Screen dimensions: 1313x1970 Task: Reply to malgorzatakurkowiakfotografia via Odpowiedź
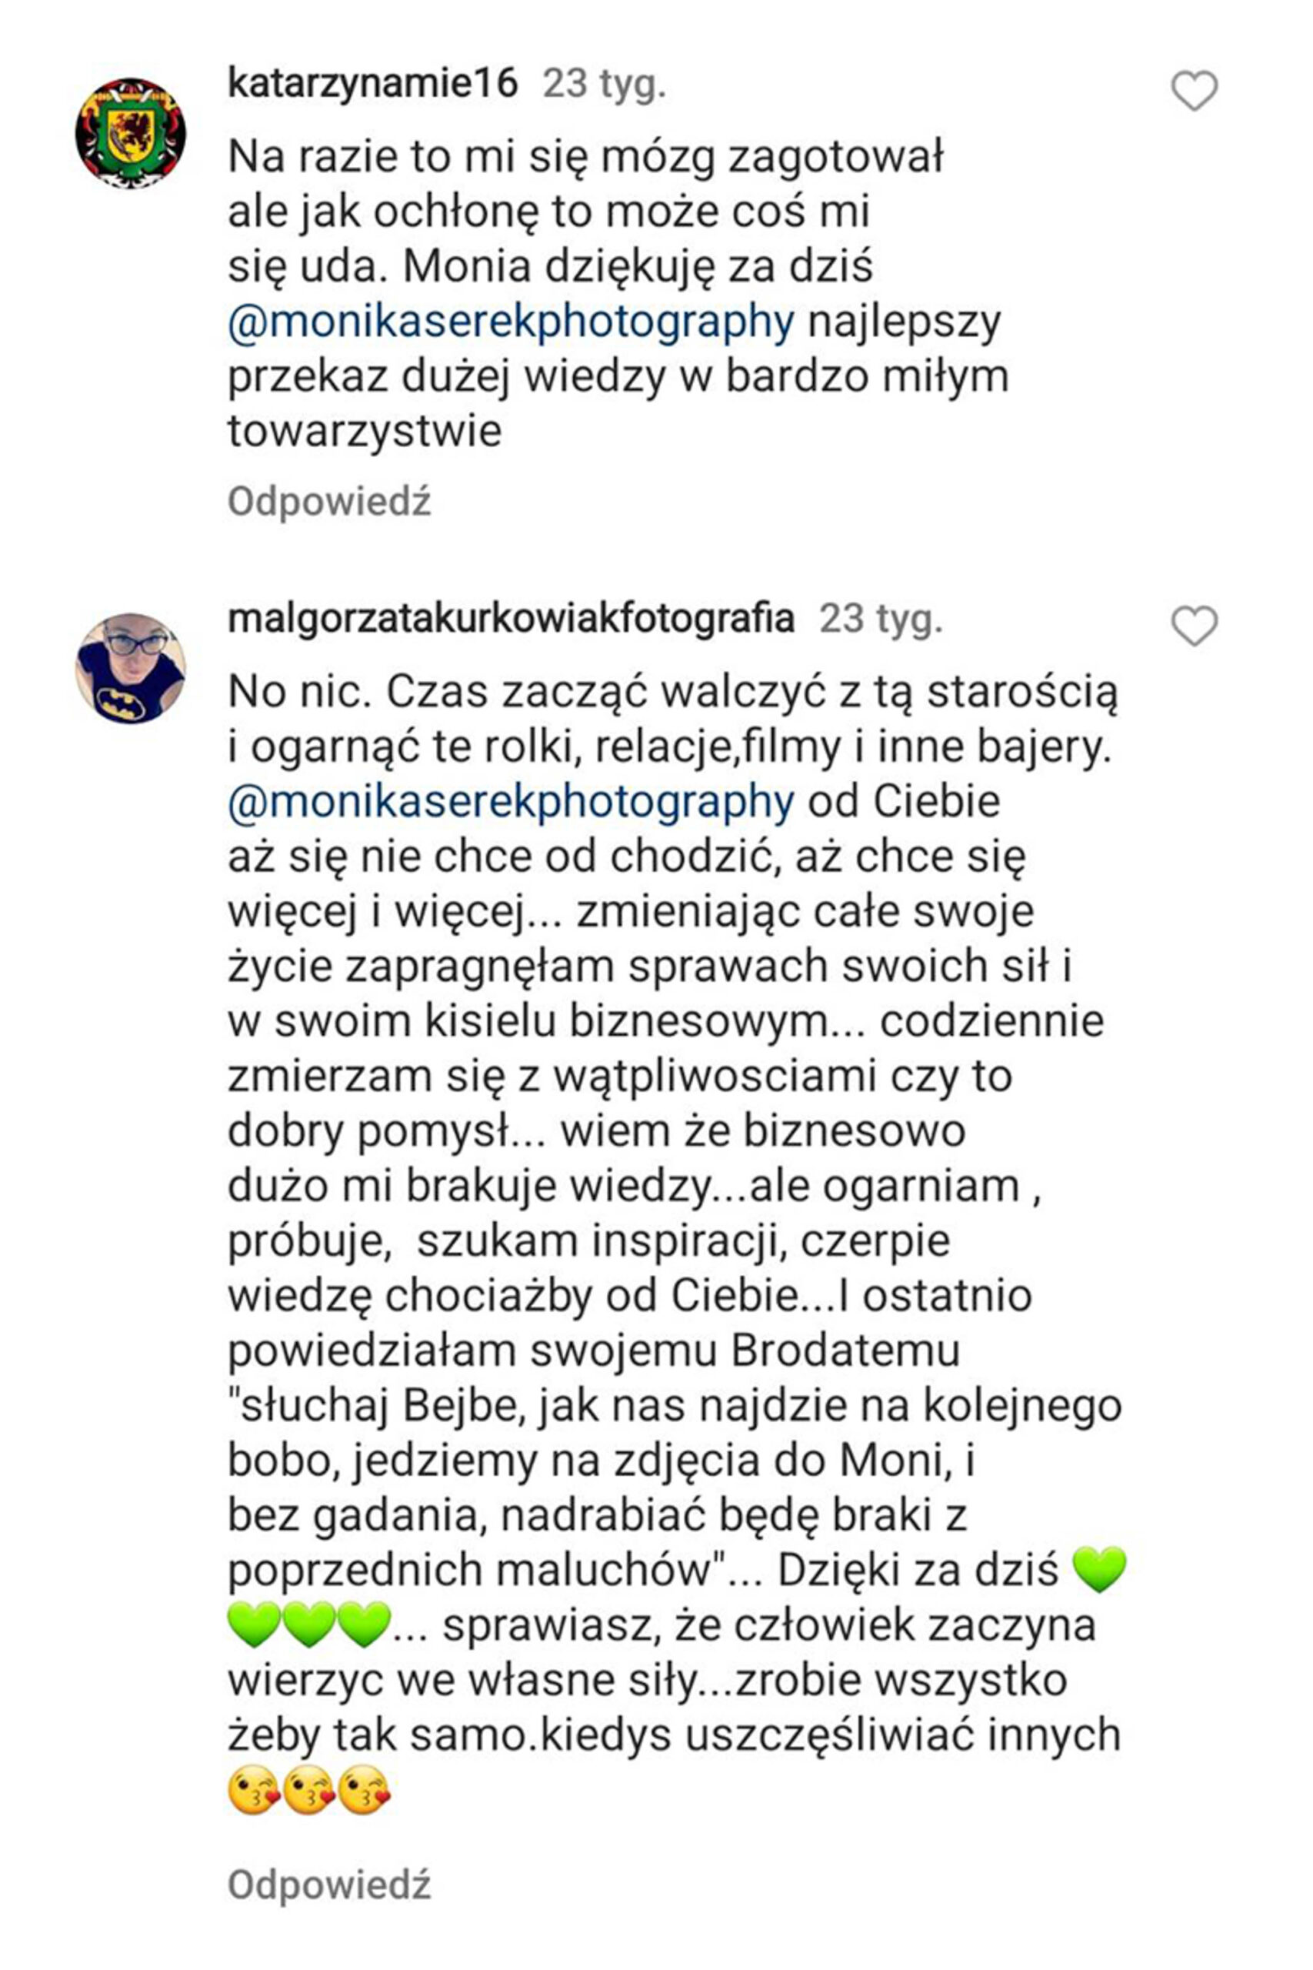point(329,1885)
